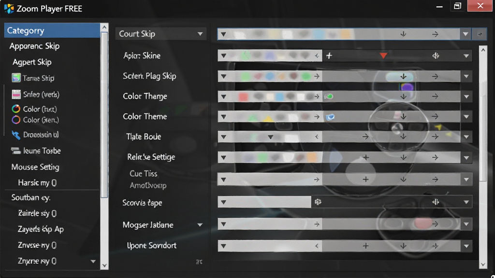Click the plus icon in Cue Tiss row
Image resolution: width=495 pixels, height=278 pixels.
[x=365, y=180]
